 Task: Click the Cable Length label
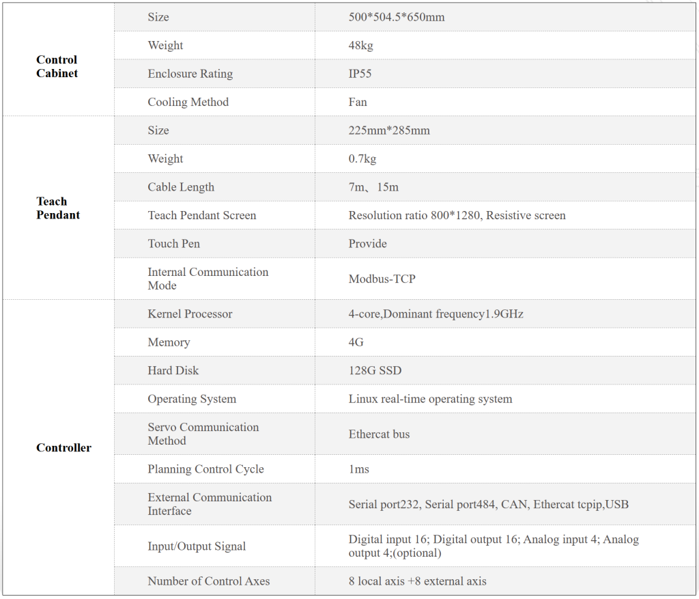pyautogui.click(x=181, y=187)
